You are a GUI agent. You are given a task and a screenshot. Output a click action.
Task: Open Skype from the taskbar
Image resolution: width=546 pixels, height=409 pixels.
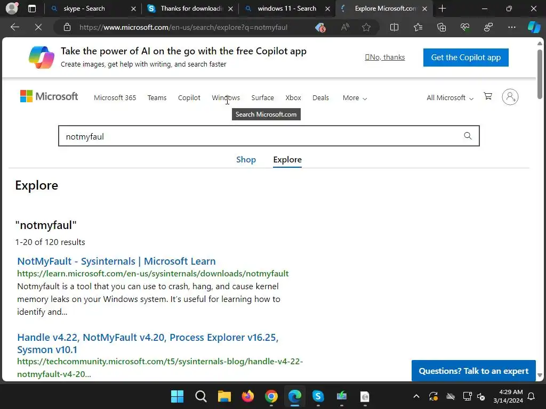coord(318,396)
